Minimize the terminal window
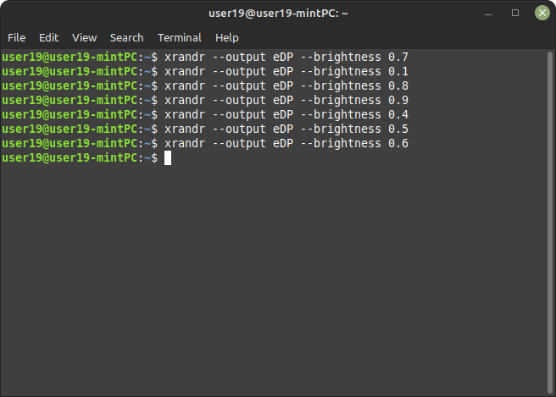556x397 pixels. (x=489, y=13)
